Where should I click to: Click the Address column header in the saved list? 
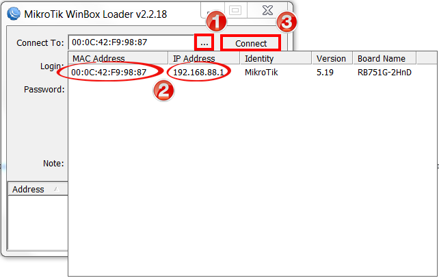tap(38, 189)
